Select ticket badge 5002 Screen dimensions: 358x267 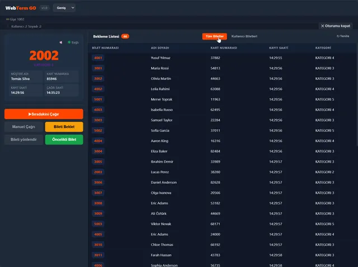[98, 130]
